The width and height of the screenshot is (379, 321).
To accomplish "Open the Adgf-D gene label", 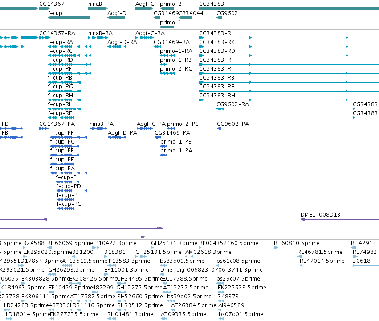I will coord(117,13).
